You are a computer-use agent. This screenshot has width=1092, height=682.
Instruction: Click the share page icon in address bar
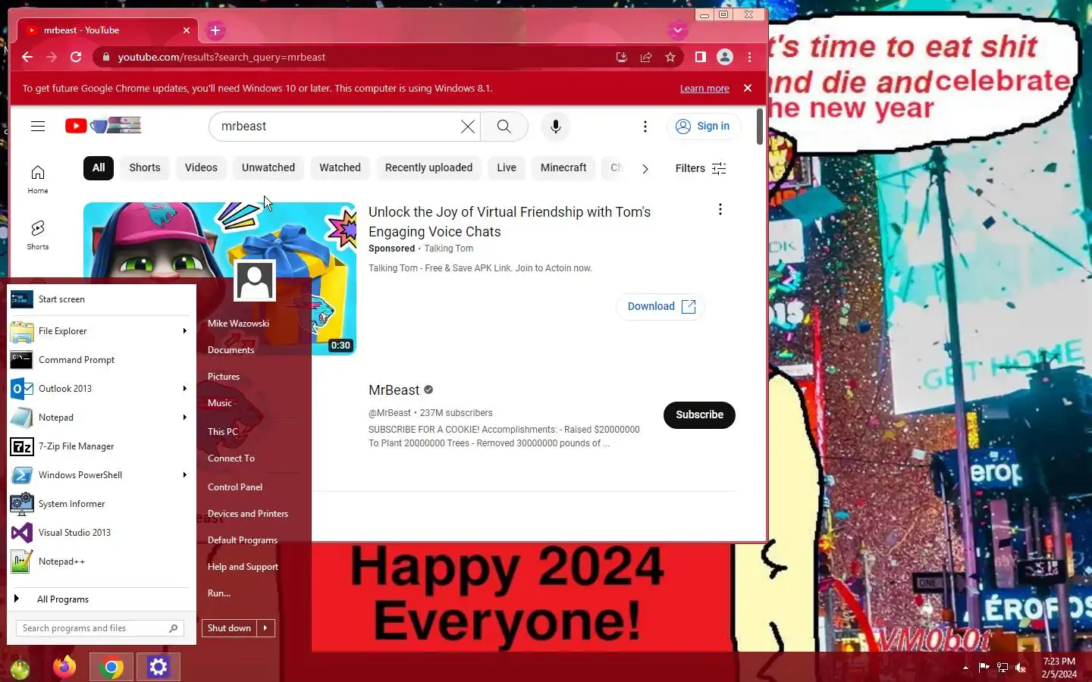(x=646, y=57)
